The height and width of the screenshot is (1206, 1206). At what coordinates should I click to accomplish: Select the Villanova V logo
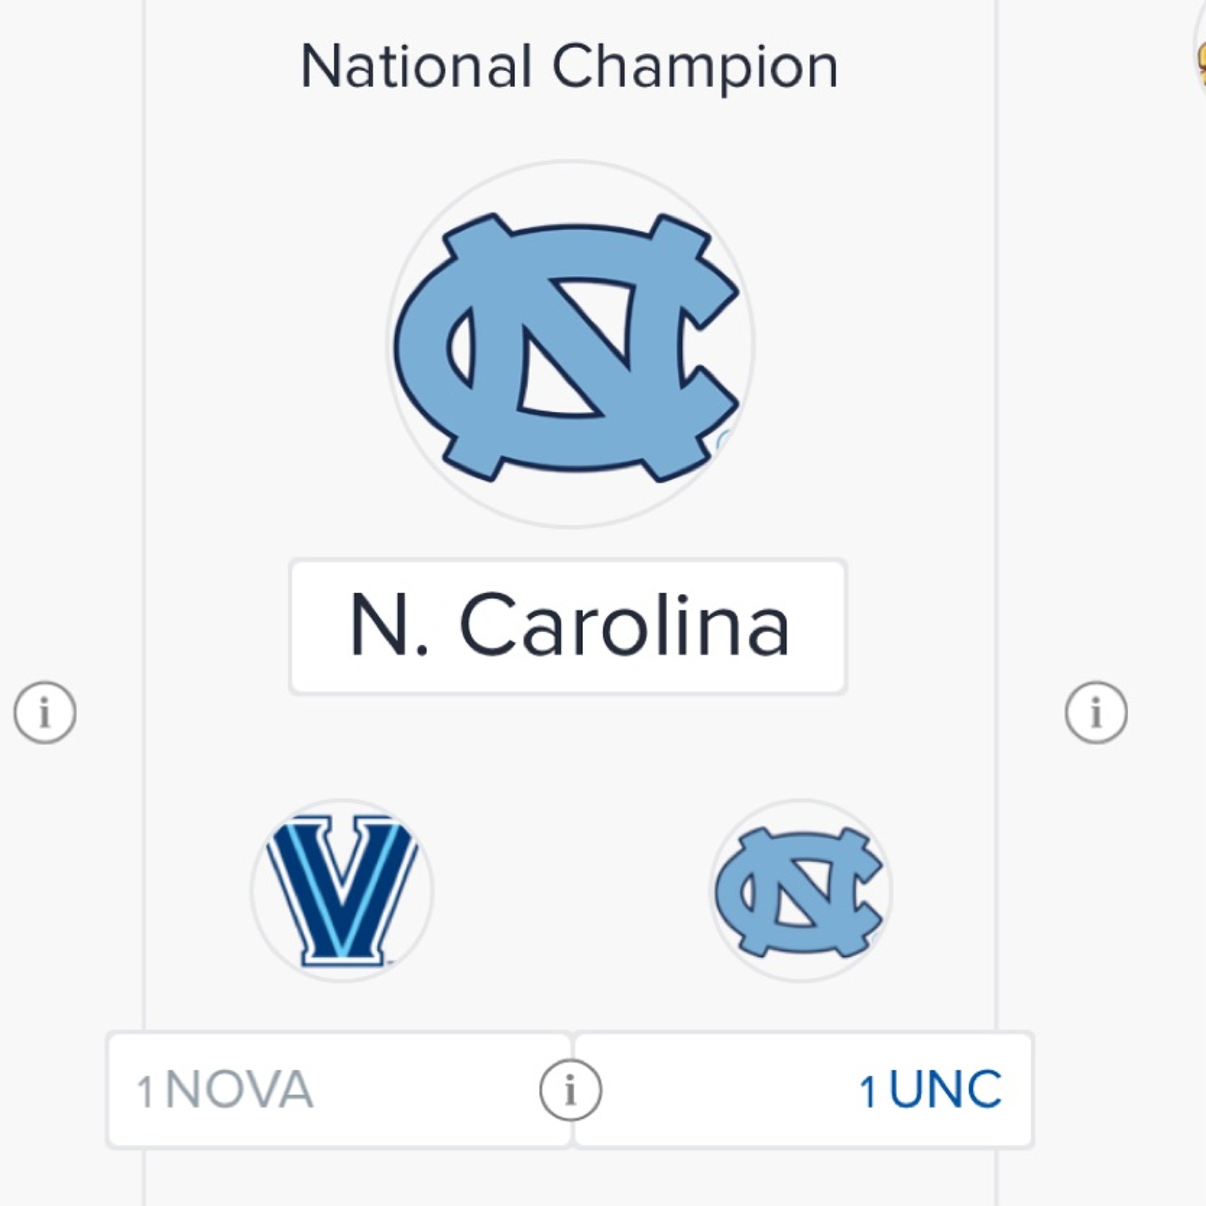tap(342, 891)
